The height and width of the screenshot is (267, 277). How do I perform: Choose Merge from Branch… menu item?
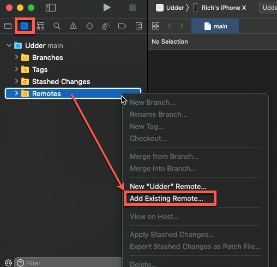[164, 157]
